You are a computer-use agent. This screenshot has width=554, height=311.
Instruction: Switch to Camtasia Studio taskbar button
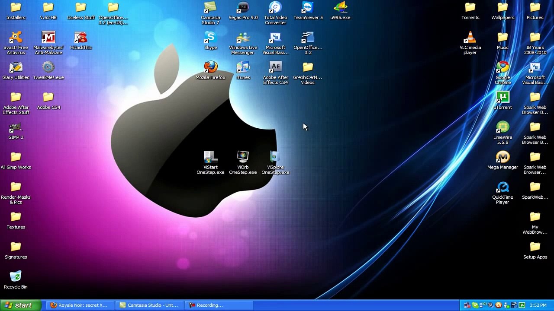(150, 305)
